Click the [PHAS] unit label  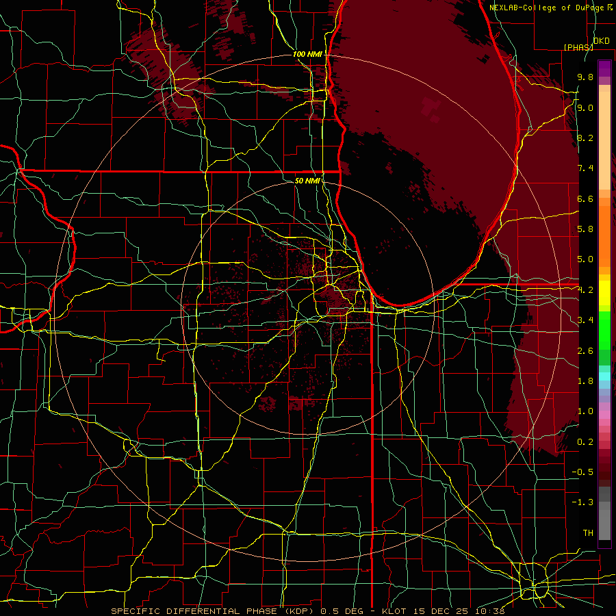coord(578,47)
